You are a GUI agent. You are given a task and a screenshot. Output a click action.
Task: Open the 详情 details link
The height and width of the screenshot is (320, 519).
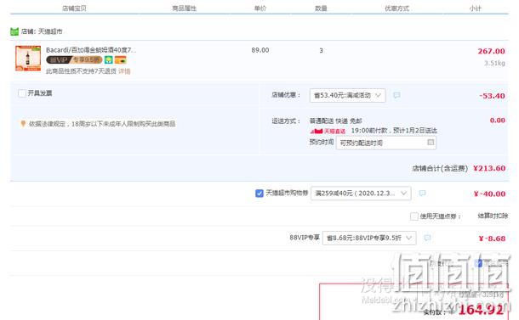tap(124, 71)
